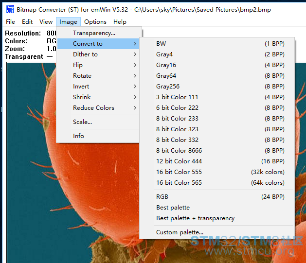Select 8 bit Color 332 format

pyautogui.click(x=217, y=140)
